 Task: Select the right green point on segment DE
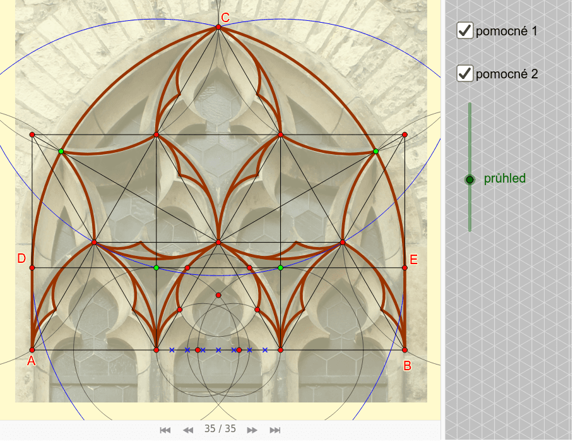point(281,268)
